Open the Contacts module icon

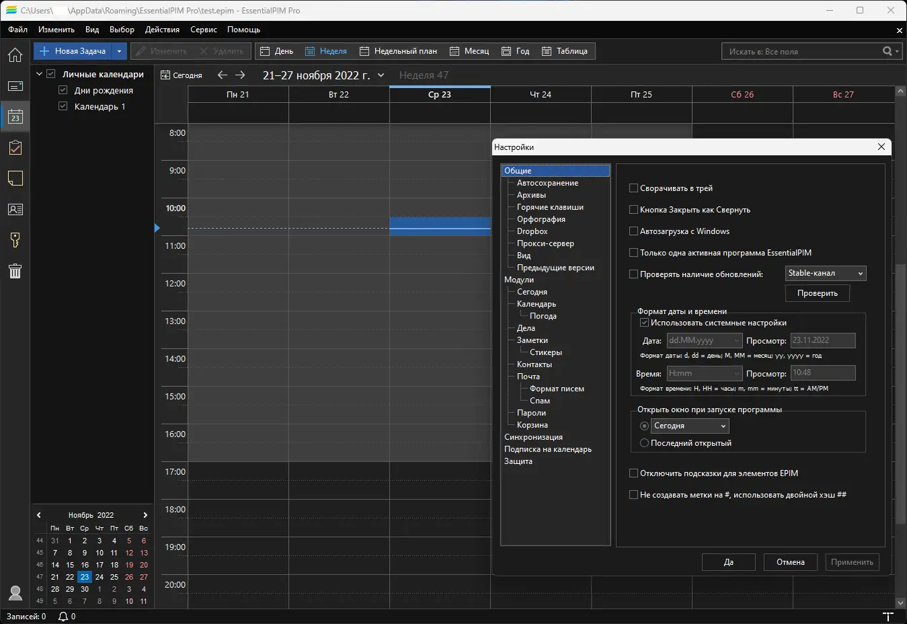tap(15, 210)
